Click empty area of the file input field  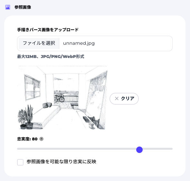[x=133, y=43]
